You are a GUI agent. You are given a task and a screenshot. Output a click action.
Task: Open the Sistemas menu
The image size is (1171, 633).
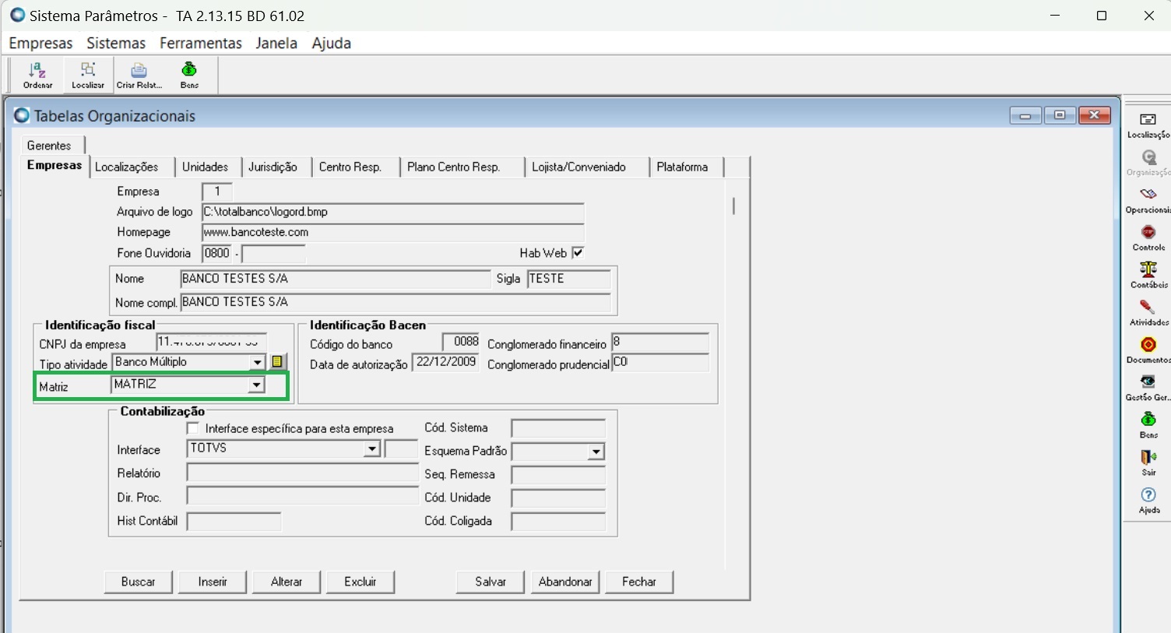[116, 43]
